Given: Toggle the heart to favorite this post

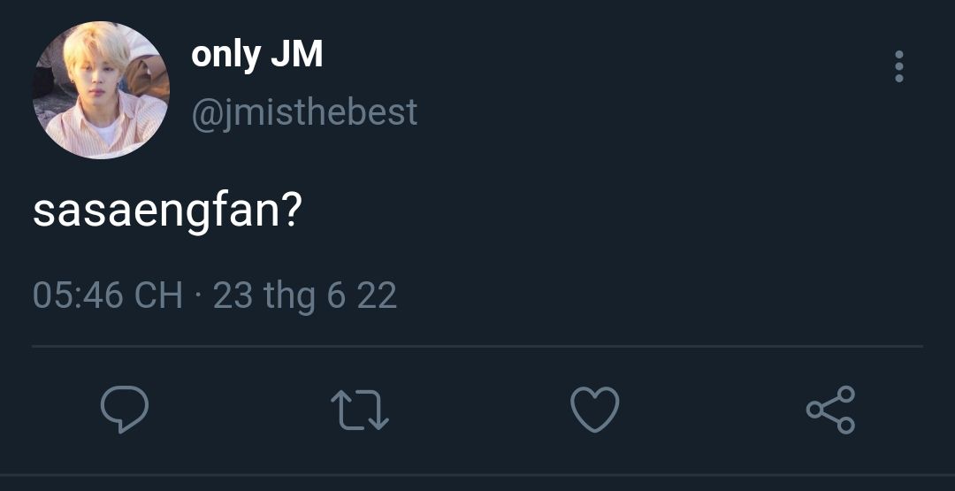Looking at the screenshot, I should click(594, 410).
